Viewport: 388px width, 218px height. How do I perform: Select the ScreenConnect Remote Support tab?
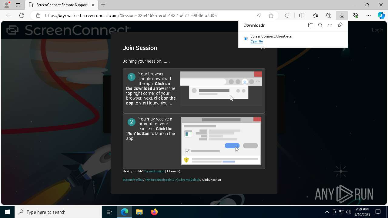[62, 5]
